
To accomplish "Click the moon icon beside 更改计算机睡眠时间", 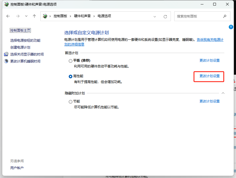I will click(x=6, y=61).
